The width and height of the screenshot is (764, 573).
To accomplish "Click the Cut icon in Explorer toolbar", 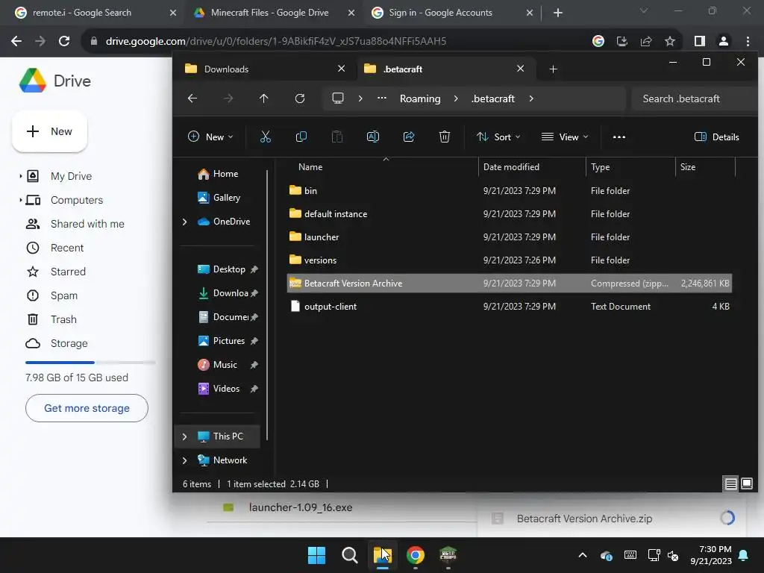I will [x=265, y=137].
